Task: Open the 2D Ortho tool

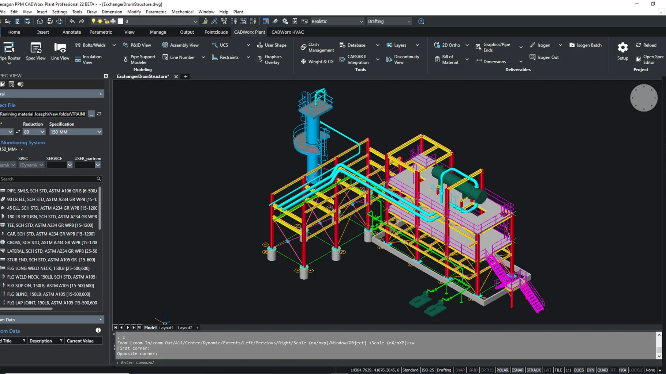Action: 447,45
